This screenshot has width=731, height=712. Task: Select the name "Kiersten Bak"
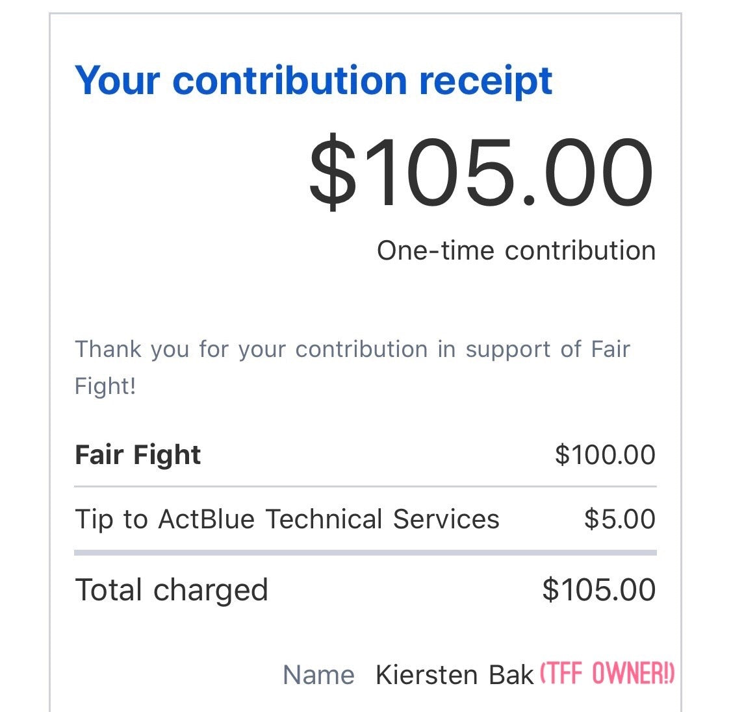point(454,676)
